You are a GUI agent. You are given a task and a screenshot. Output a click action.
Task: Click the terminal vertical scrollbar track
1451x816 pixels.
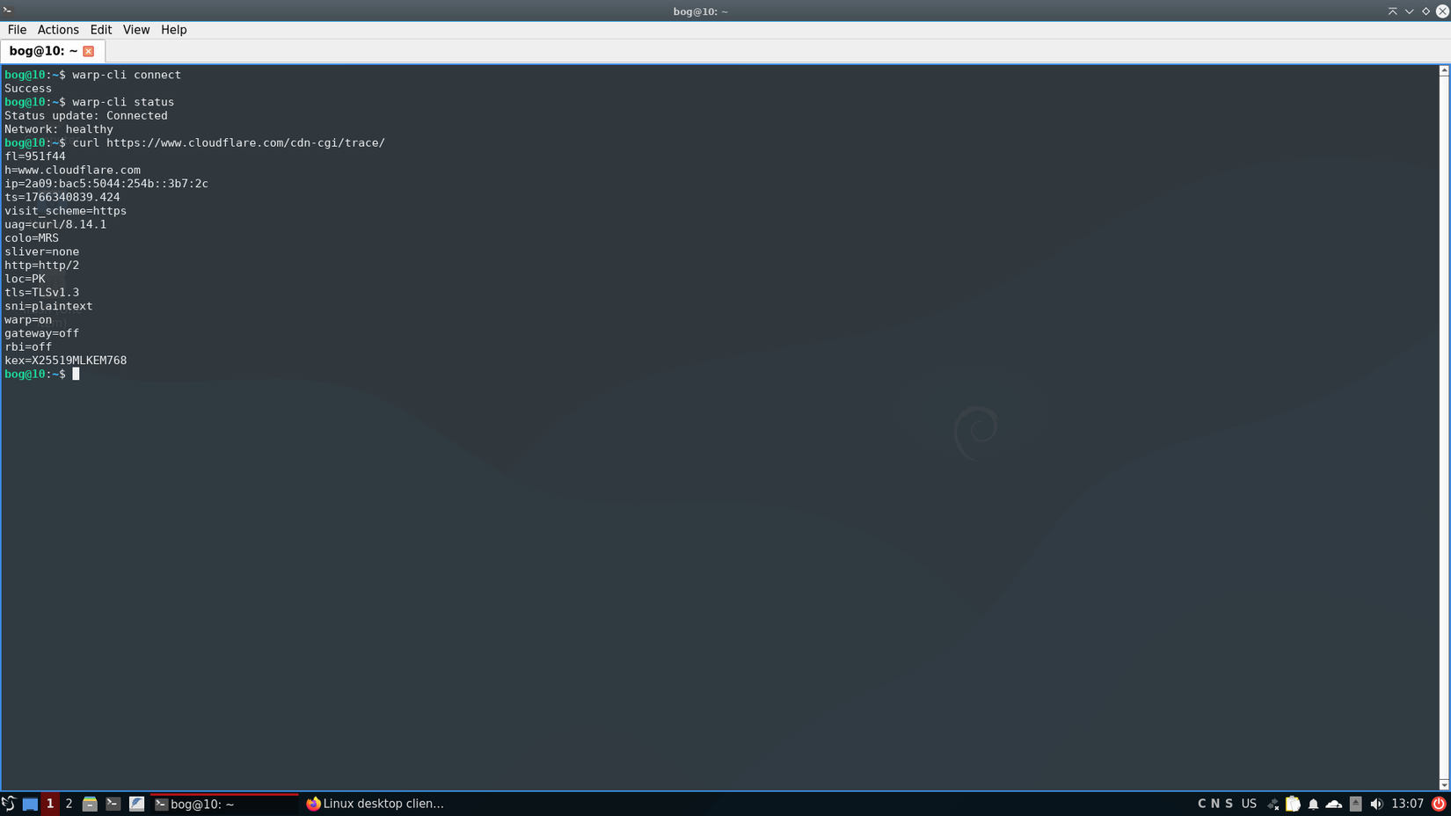(1444, 427)
